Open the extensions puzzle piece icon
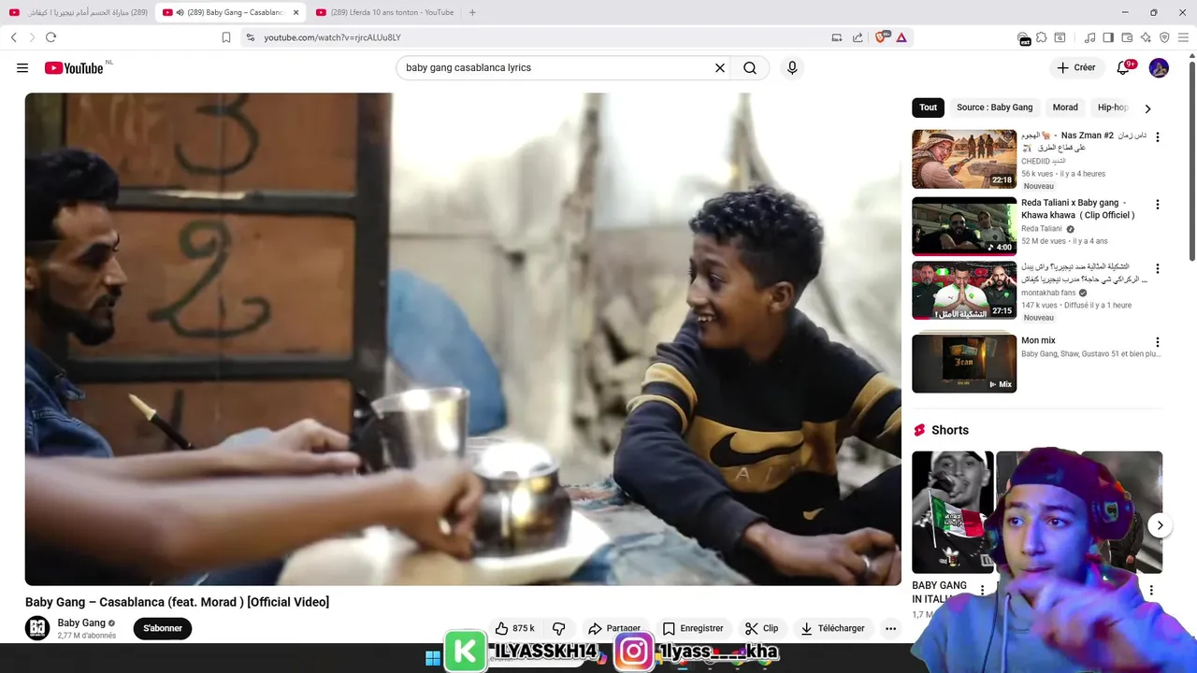The image size is (1197, 673). pyautogui.click(x=1042, y=37)
